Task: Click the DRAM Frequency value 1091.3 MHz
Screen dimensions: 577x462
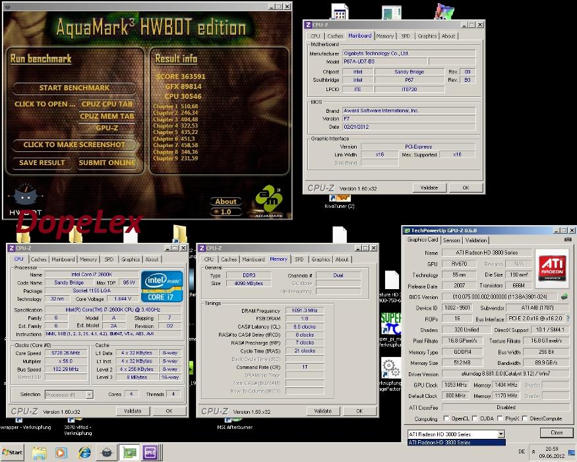Action: click(304, 311)
